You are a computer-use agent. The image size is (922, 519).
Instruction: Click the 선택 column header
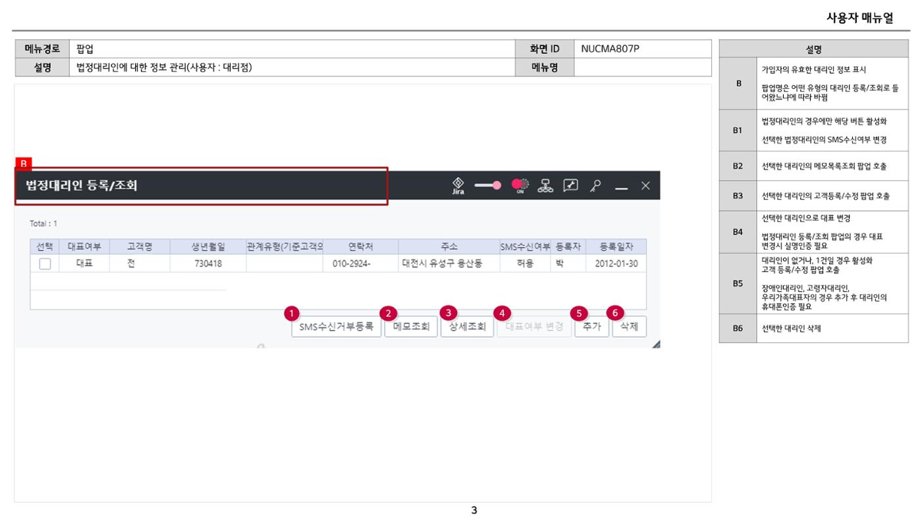coord(45,247)
